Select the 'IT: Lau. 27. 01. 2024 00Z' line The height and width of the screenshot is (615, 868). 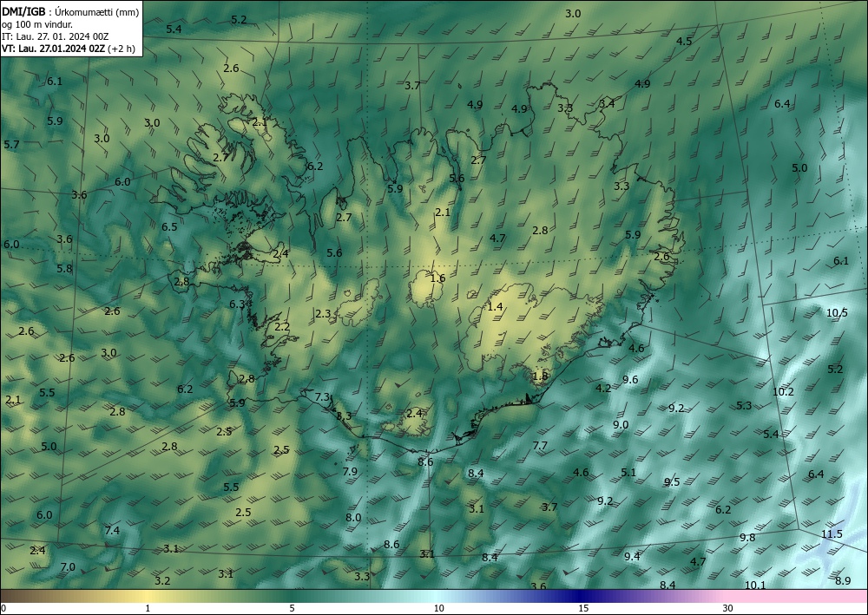pos(55,36)
